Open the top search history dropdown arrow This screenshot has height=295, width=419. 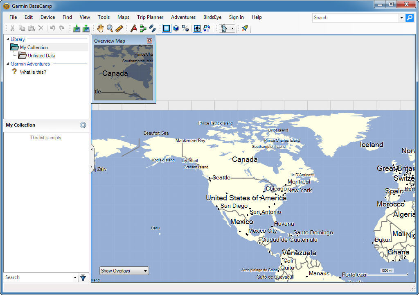401,18
